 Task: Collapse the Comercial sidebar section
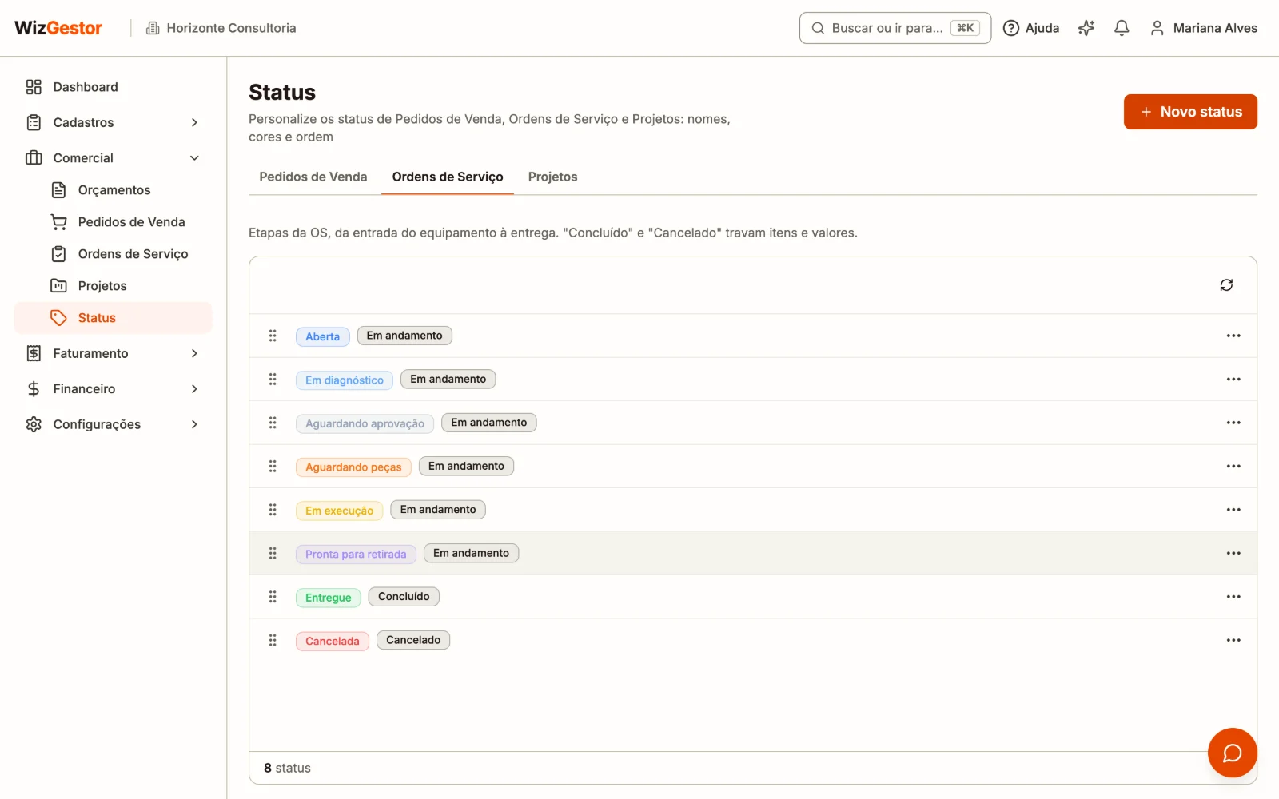click(x=114, y=158)
